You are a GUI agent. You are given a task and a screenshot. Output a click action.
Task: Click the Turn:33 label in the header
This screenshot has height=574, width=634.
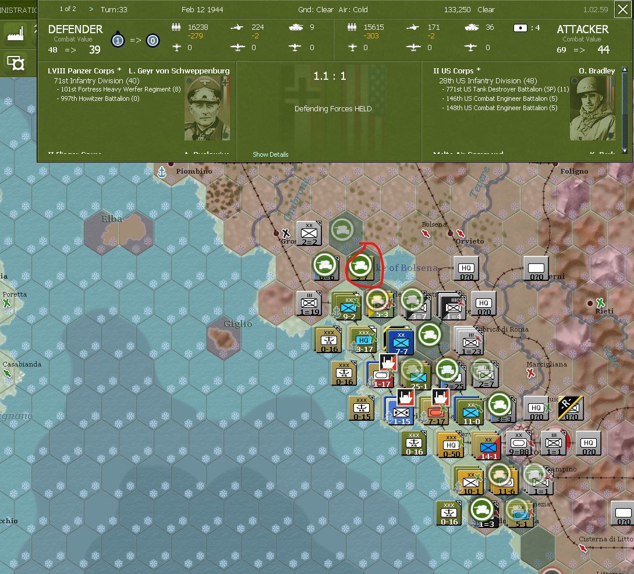click(114, 9)
